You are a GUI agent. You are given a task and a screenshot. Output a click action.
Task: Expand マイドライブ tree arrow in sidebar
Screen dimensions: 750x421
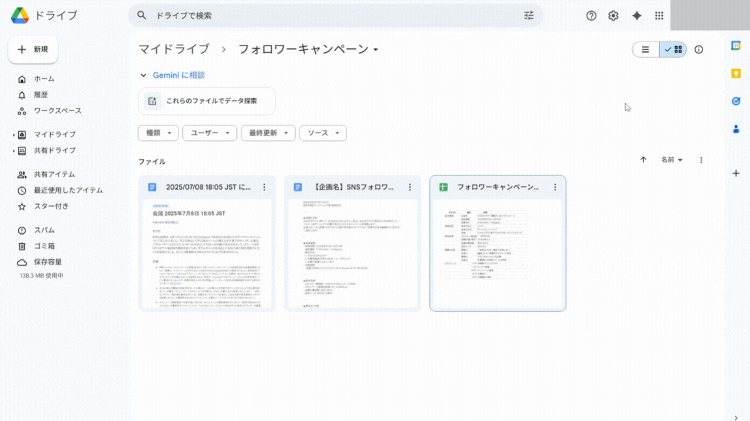point(14,134)
